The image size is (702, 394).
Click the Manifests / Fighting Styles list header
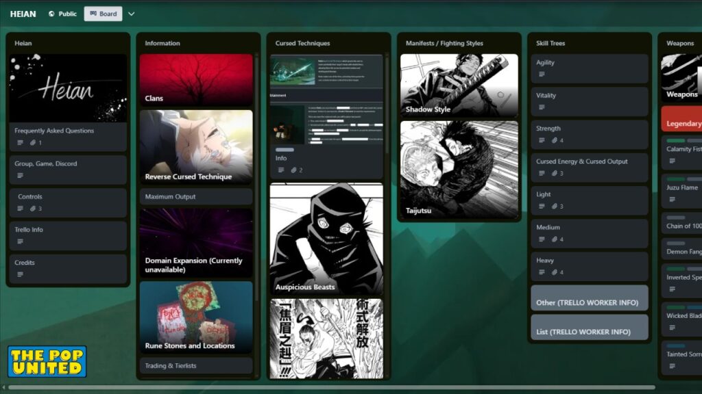pos(444,43)
